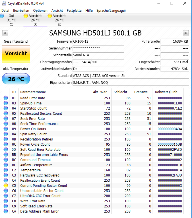Image resolution: width=192 pixels, height=218 pixels.
Task: Click the Schnittstelle field Serial ATA
Action: (x=98, y=55)
